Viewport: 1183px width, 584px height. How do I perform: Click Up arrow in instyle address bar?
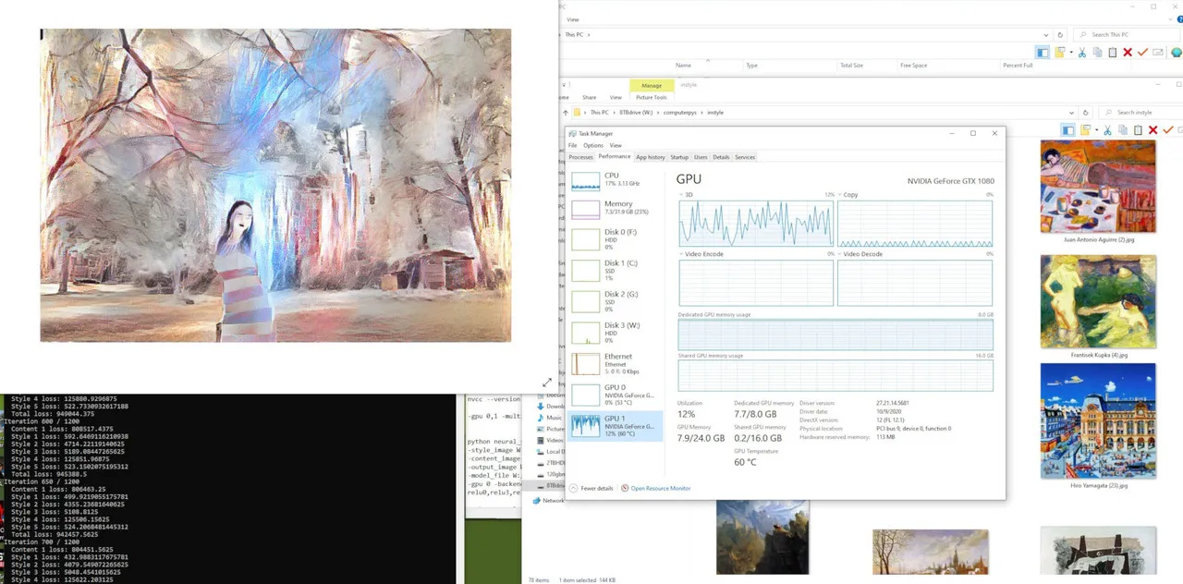pos(566,113)
